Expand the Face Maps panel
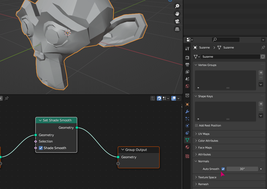The image size is (267, 189). click(196, 148)
